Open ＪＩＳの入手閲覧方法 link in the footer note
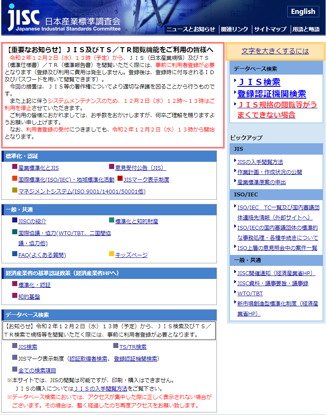Viewport: 326px width, 415px height. (101, 388)
